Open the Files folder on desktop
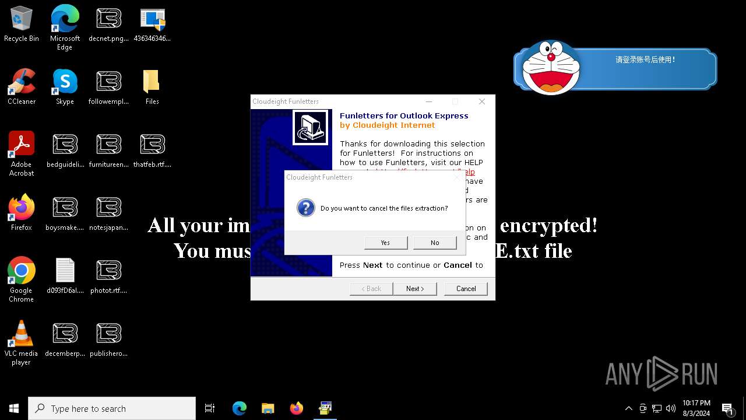 tap(152, 87)
